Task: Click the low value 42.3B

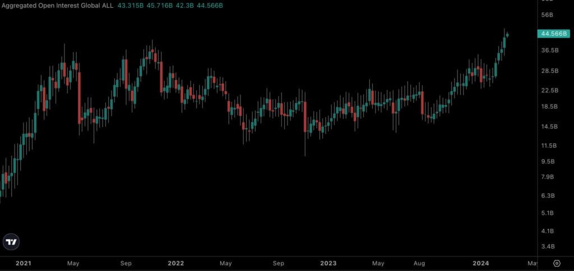Action: coord(184,6)
